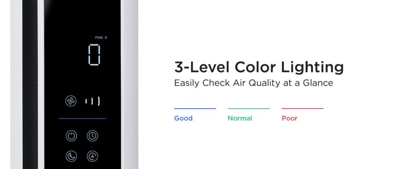Tap the fan speed level bars
This screenshot has width=412, height=169.
[x=92, y=102]
